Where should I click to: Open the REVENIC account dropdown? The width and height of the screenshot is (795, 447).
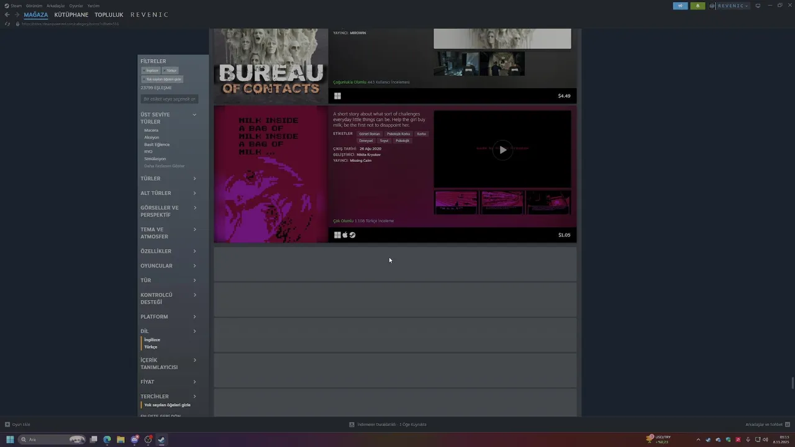[733, 6]
